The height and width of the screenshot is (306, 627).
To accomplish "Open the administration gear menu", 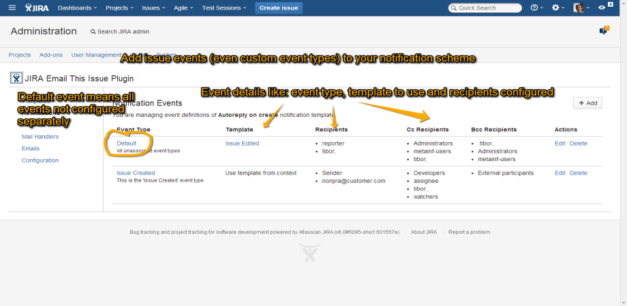I will (x=557, y=7).
